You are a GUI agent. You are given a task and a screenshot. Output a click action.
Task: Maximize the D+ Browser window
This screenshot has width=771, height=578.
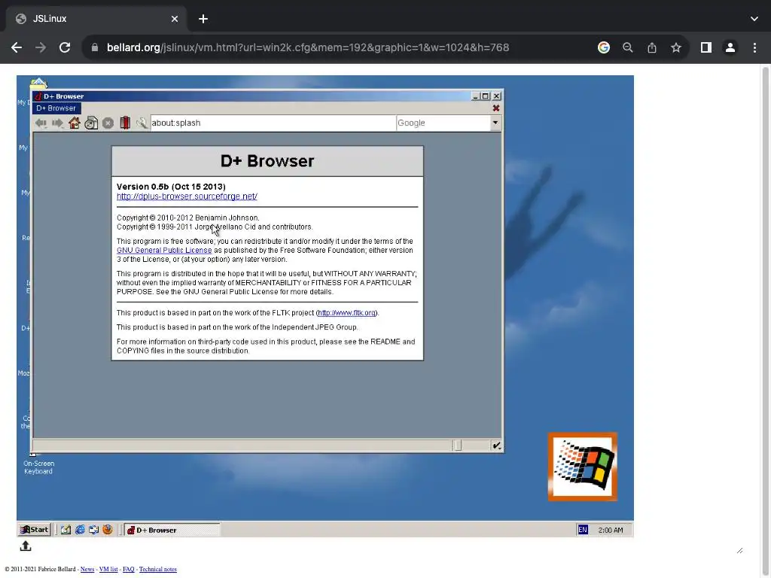tap(486, 96)
